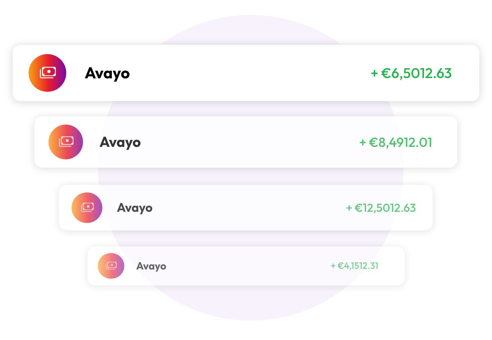
Task: Click the cash icon beside the €8,4912.01 payment
Action: point(66,142)
